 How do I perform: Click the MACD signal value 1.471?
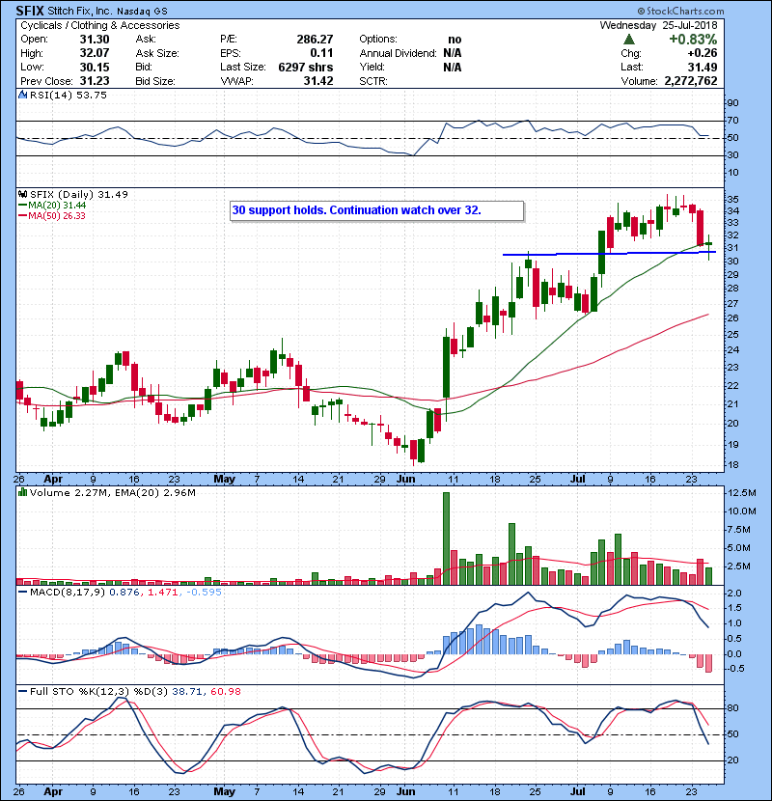pos(162,593)
